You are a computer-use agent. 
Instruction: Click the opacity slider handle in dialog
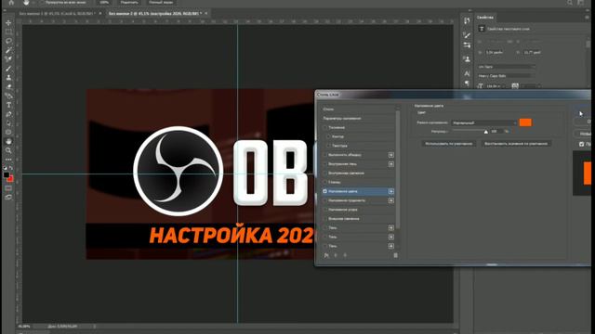[486, 132]
